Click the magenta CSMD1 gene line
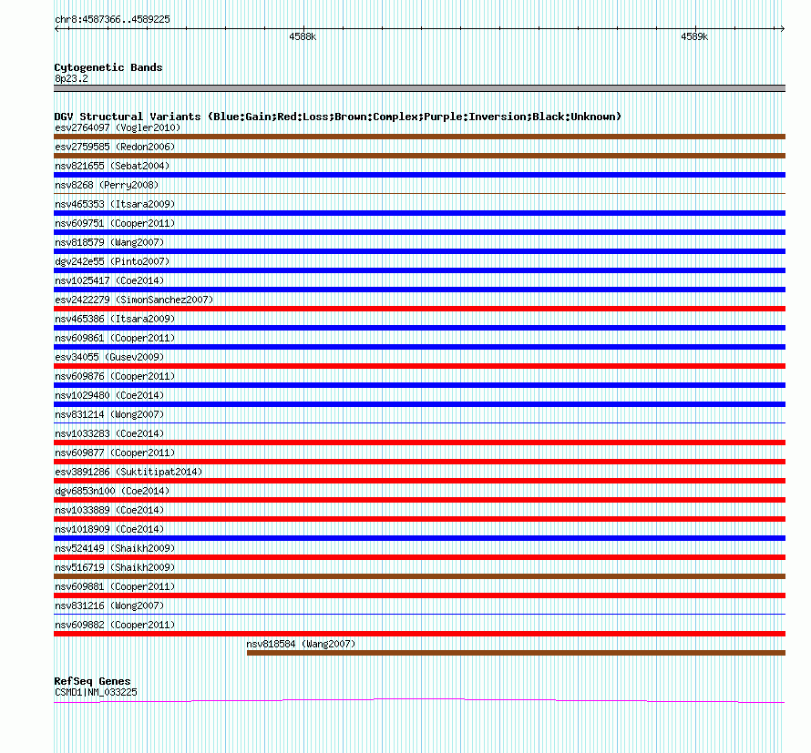 point(419,700)
